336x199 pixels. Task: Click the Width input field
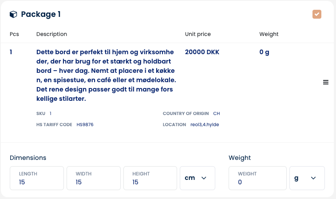coord(94,179)
